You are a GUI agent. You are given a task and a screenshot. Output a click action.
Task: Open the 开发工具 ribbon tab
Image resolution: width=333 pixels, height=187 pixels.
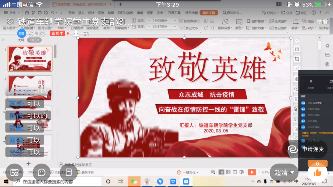(x=174, y=13)
